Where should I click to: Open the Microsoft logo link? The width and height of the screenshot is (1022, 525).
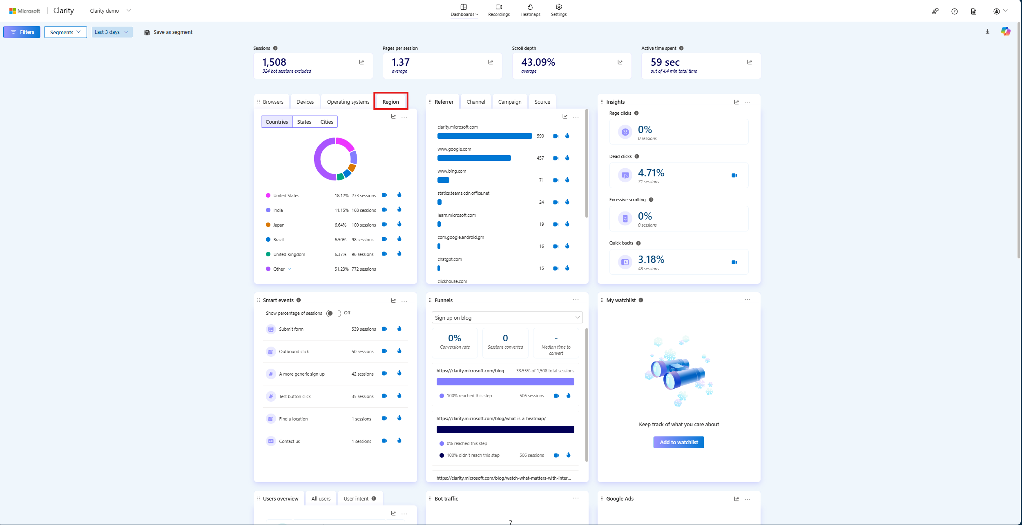[25, 11]
